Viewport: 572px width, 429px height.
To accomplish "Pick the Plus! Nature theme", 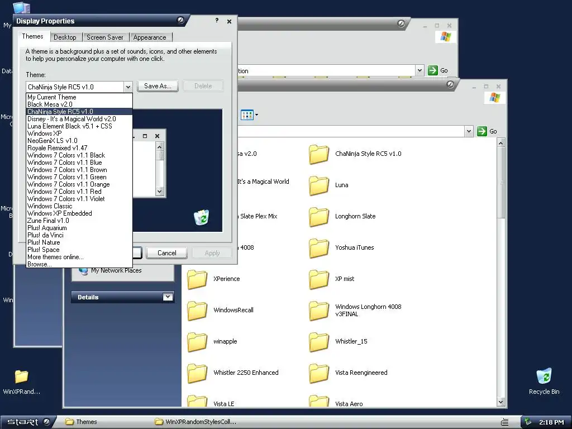I will [x=79, y=242].
